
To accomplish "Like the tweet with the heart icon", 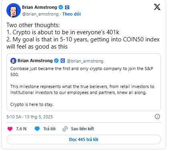I will click(10, 129).
